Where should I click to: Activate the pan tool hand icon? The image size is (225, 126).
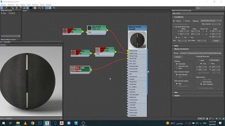207,119
